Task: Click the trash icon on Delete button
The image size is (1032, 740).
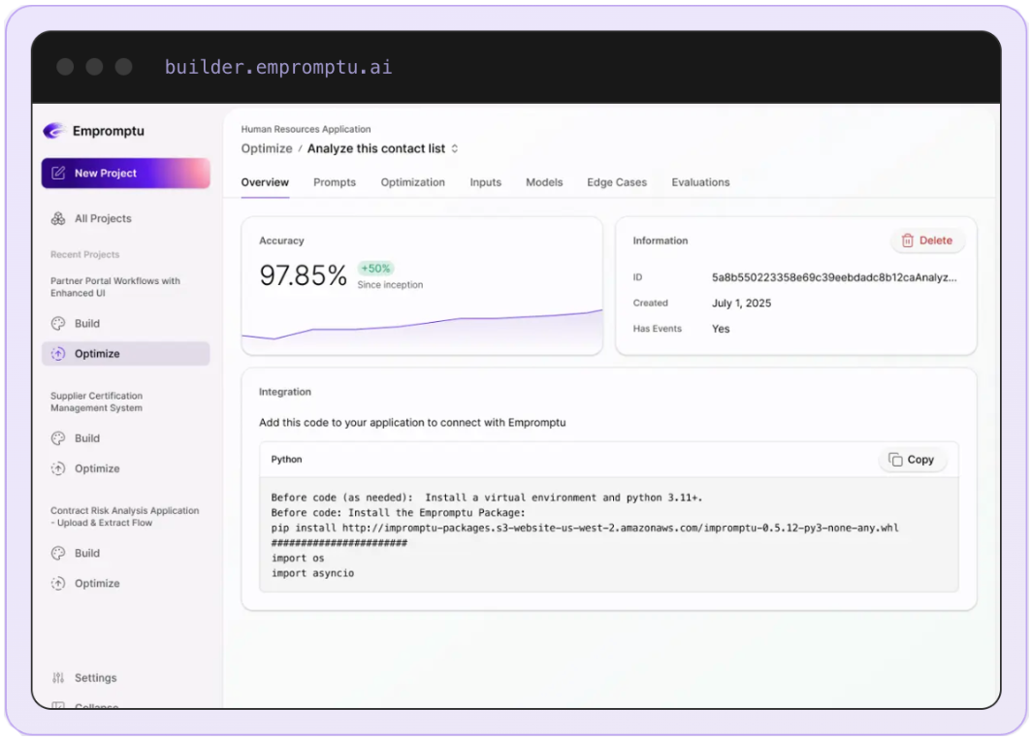Action: click(908, 241)
